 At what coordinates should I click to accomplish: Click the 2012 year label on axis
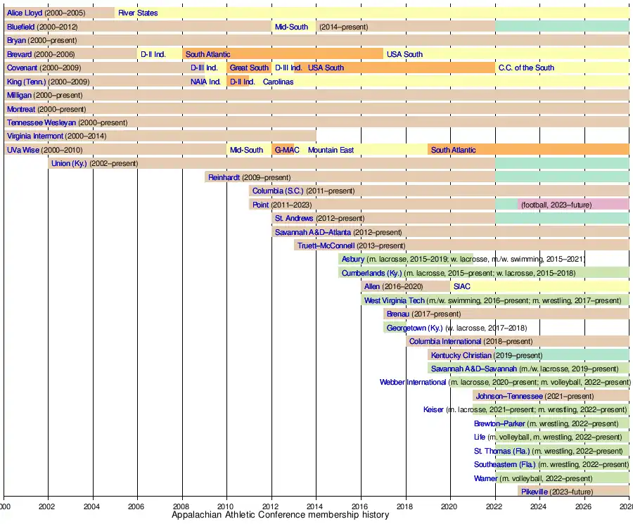[271, 506]
